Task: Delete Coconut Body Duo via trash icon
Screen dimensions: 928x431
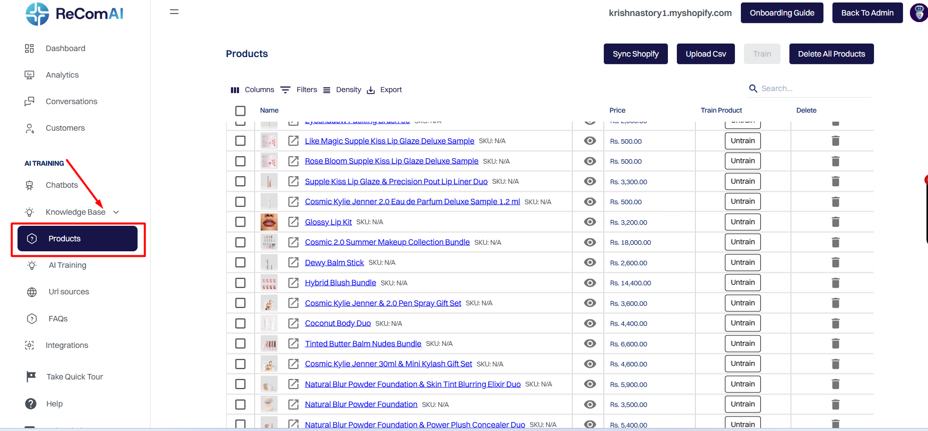Action: pos(835,323)
